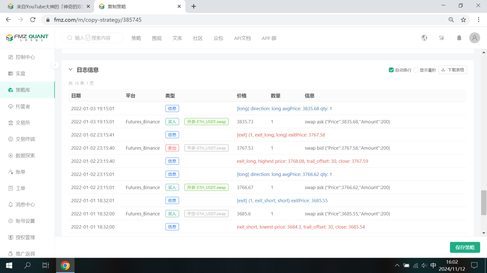This screenshot has width=487, height=273.
Task: Close the 复制策略 browser tab
Action: (x=179, y=6)
